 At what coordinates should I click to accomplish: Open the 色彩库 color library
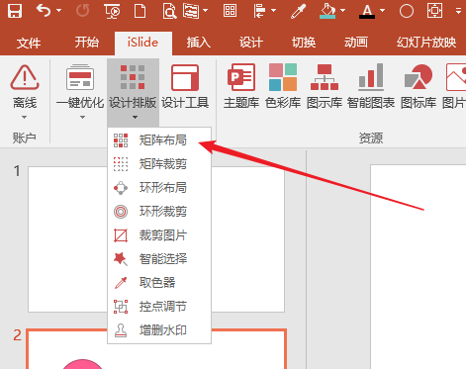tap(283, 87)
